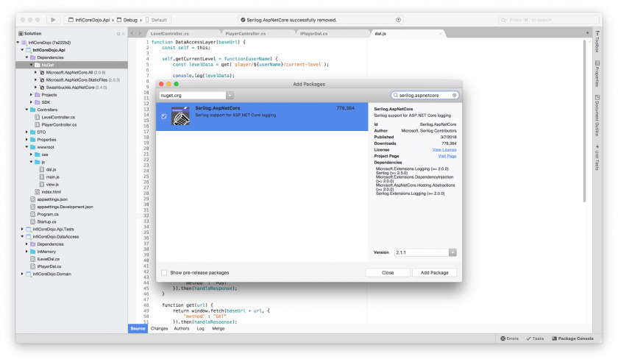Select index.html file in tree

(x=51, y=192)
